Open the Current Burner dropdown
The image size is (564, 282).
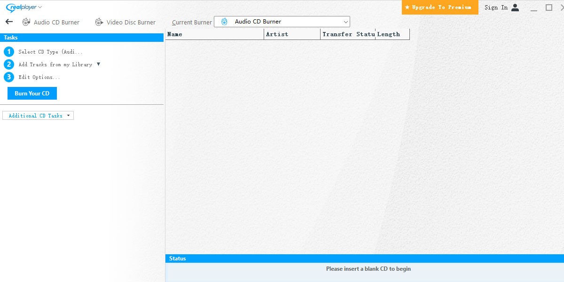click(x=282, y=22)
